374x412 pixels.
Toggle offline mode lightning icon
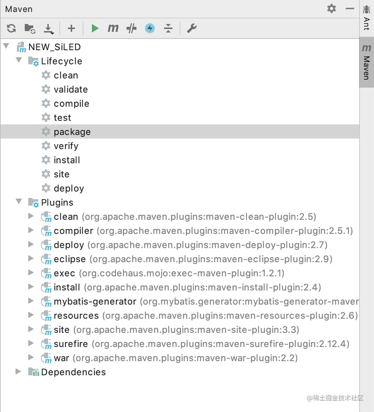(150, 28)
